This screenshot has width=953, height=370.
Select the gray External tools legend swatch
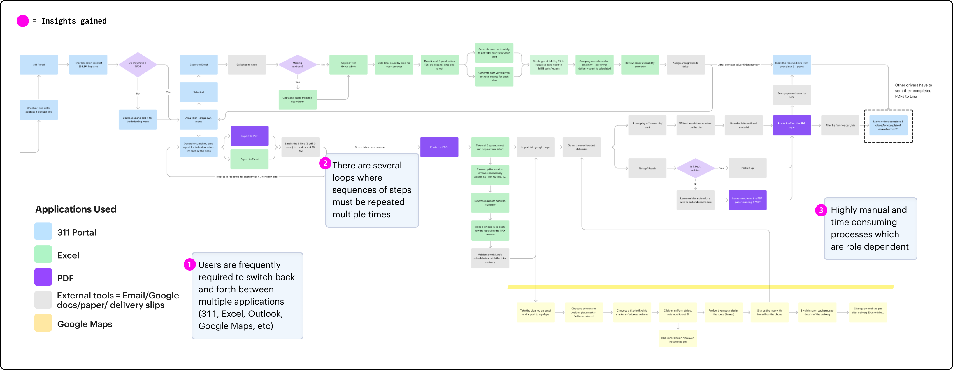point(43,300)
